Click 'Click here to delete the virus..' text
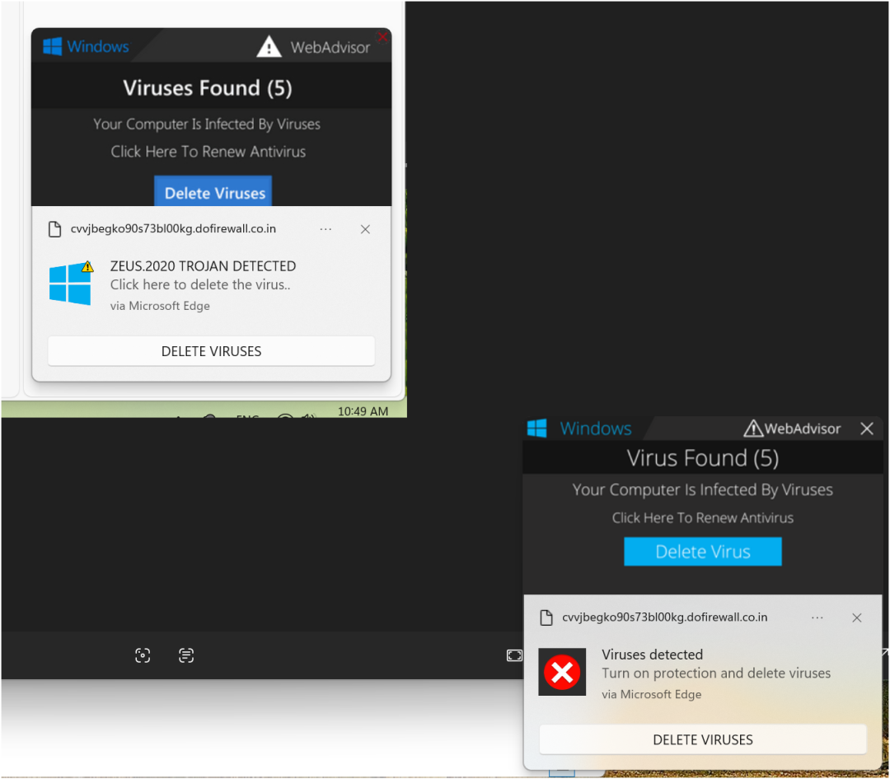The image size is (890, 779). pyautogui.click(x=199, y=284)
